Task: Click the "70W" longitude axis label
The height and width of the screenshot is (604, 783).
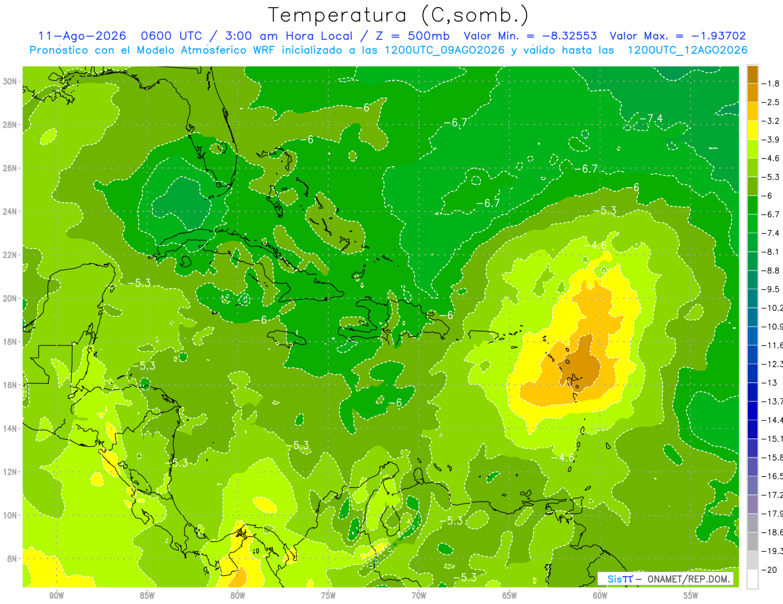Action: [x=419, y=596]
